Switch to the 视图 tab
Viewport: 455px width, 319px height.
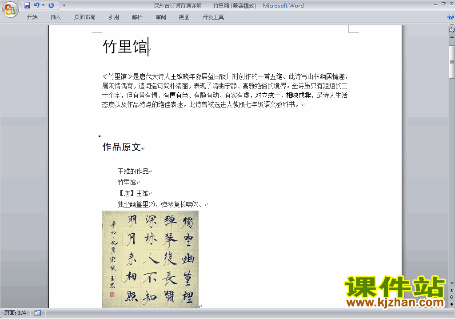pyautogui.click(x=184, y=17)
